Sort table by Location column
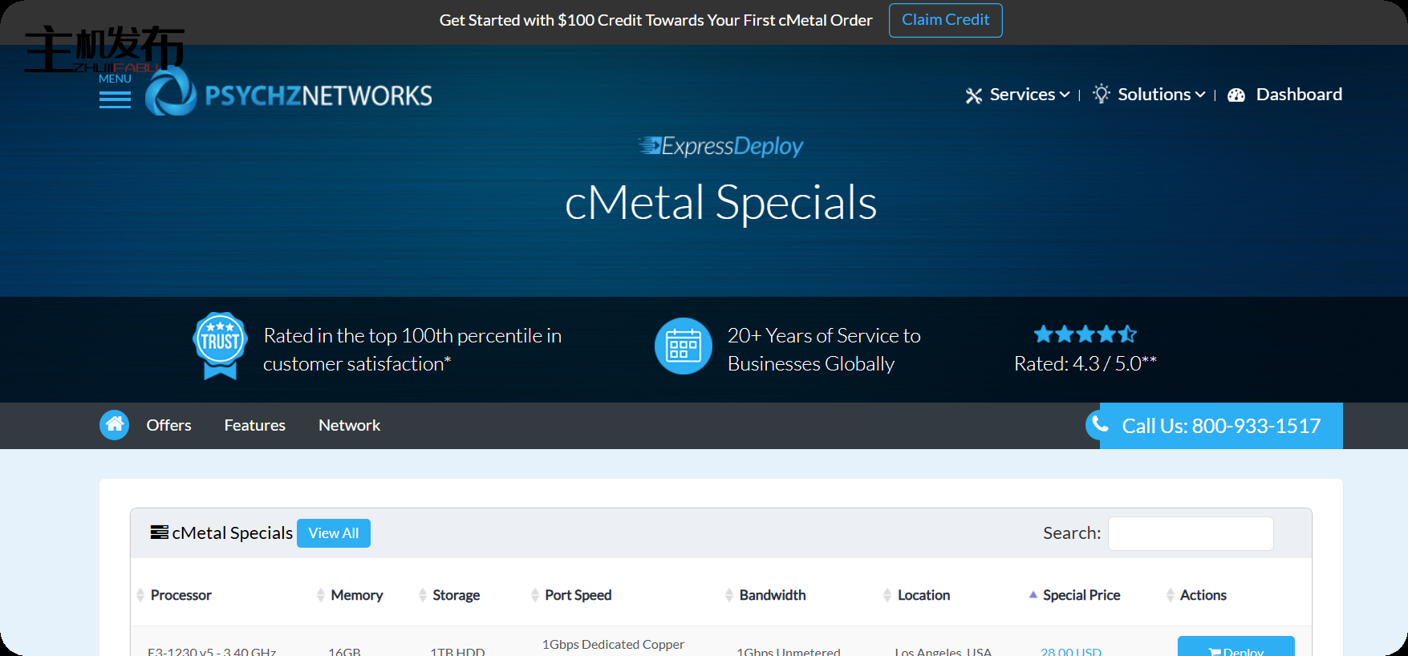1408x656 pixels. 923,595
